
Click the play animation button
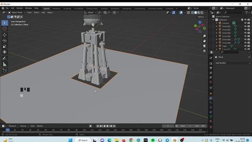click(x=107, y=126)
